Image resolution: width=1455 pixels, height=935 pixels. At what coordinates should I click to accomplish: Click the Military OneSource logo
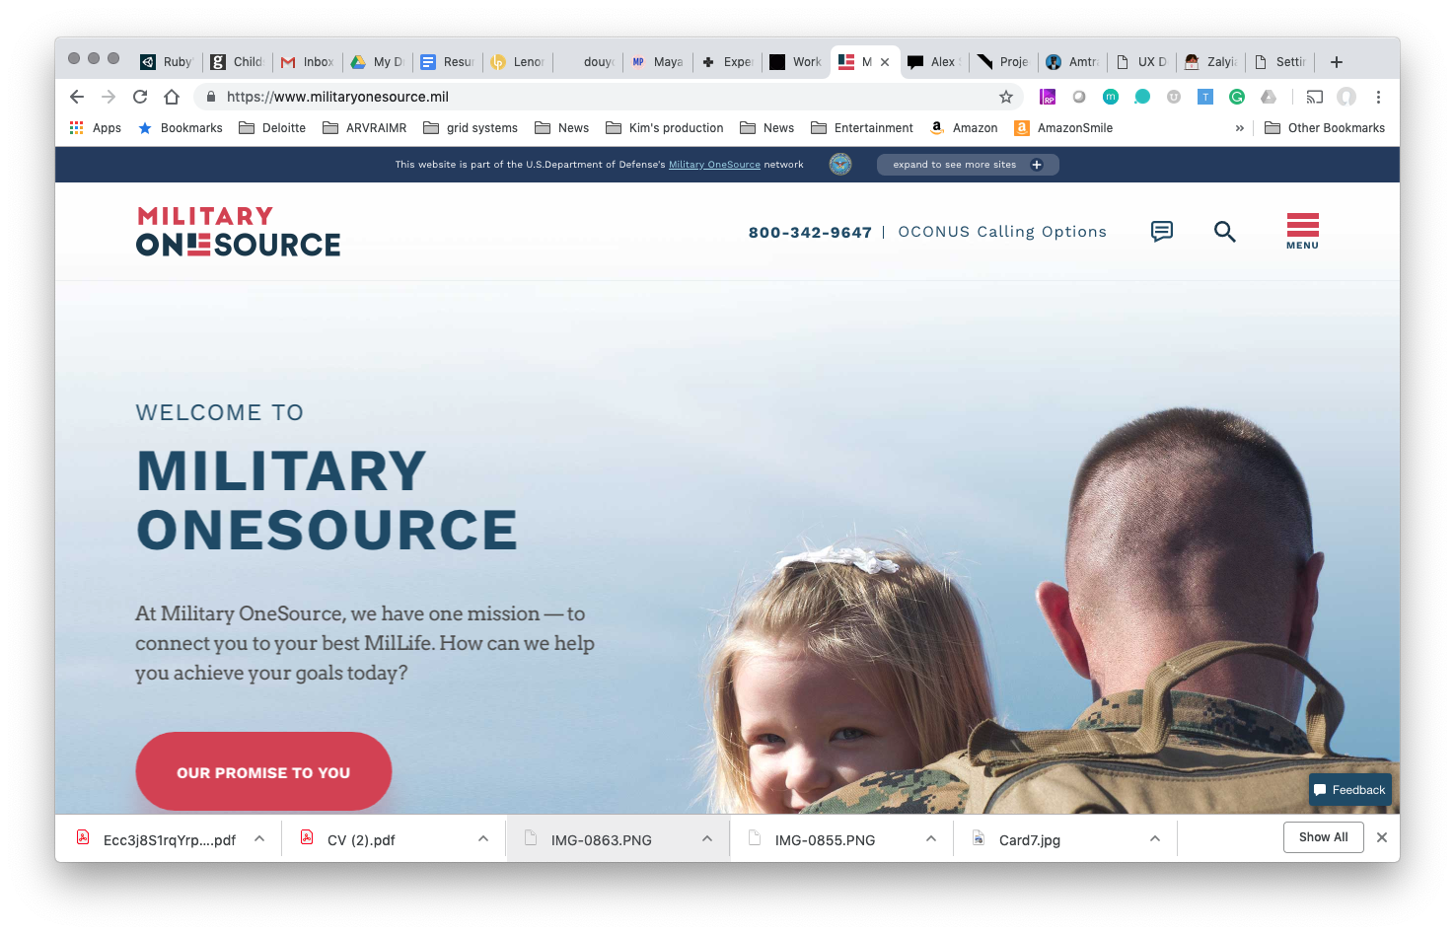point(238,232)
